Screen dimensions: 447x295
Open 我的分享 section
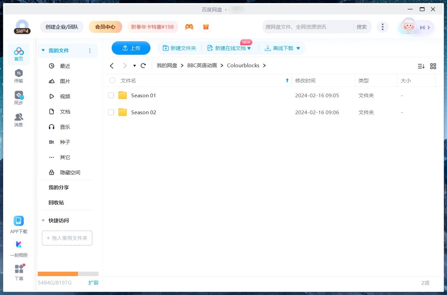(59, 188)
